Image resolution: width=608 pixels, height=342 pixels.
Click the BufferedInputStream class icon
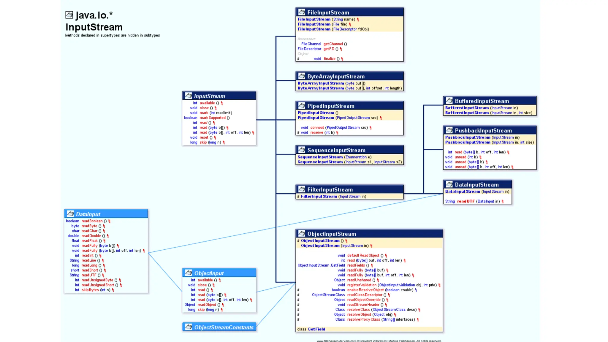point(449,101)
